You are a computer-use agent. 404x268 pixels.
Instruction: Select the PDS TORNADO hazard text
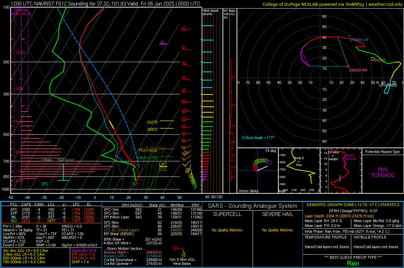click(x=383, y=173)
